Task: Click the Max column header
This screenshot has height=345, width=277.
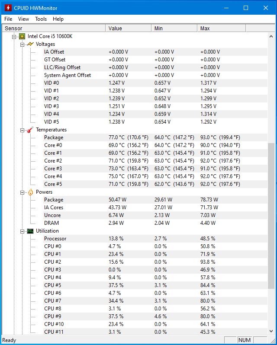Action: pos(222,28)
